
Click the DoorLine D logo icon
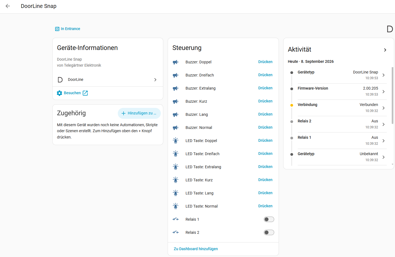point(60,80)
